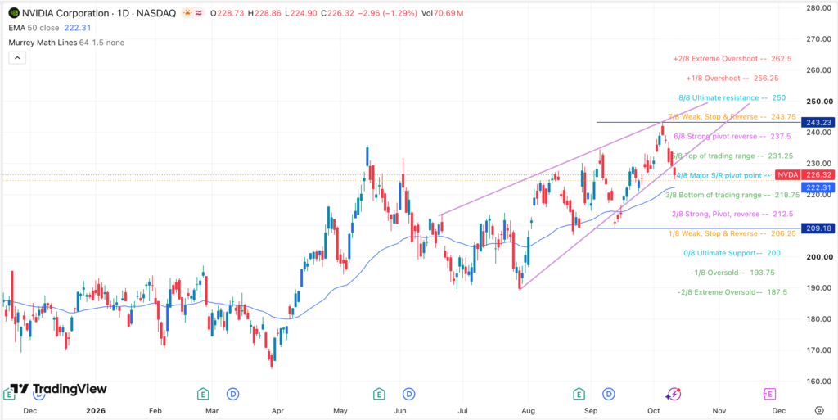Click the 209.18 horizontal line price label
This screenshot has width=838, height=420.
(818, 228)
